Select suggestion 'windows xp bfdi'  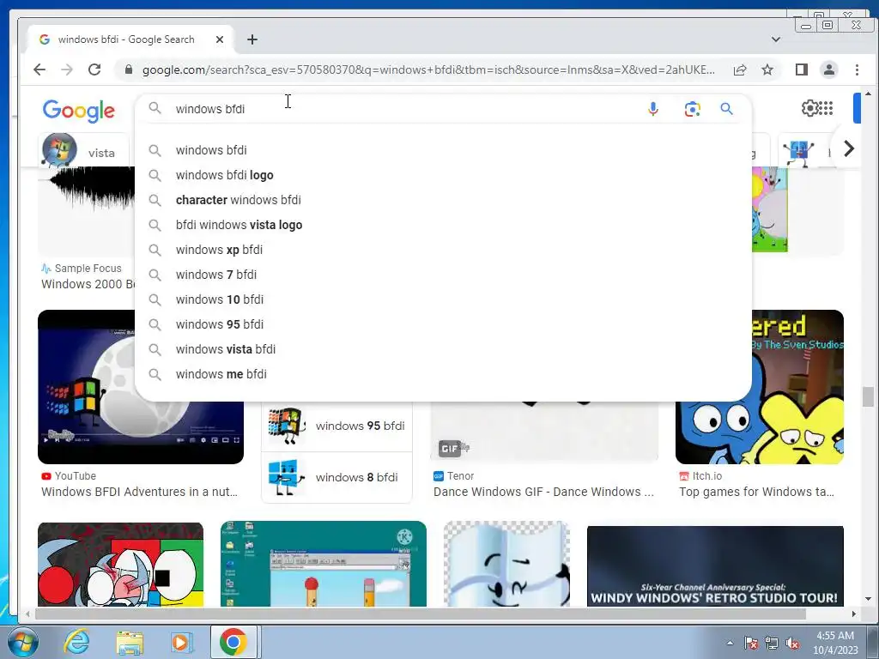443,250
